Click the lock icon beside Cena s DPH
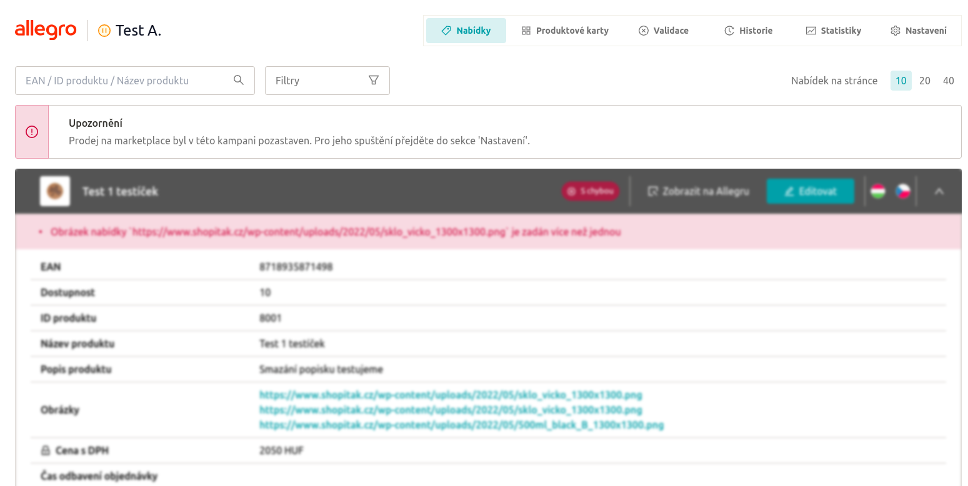The image size is (968, 486). tap(45, 450)
